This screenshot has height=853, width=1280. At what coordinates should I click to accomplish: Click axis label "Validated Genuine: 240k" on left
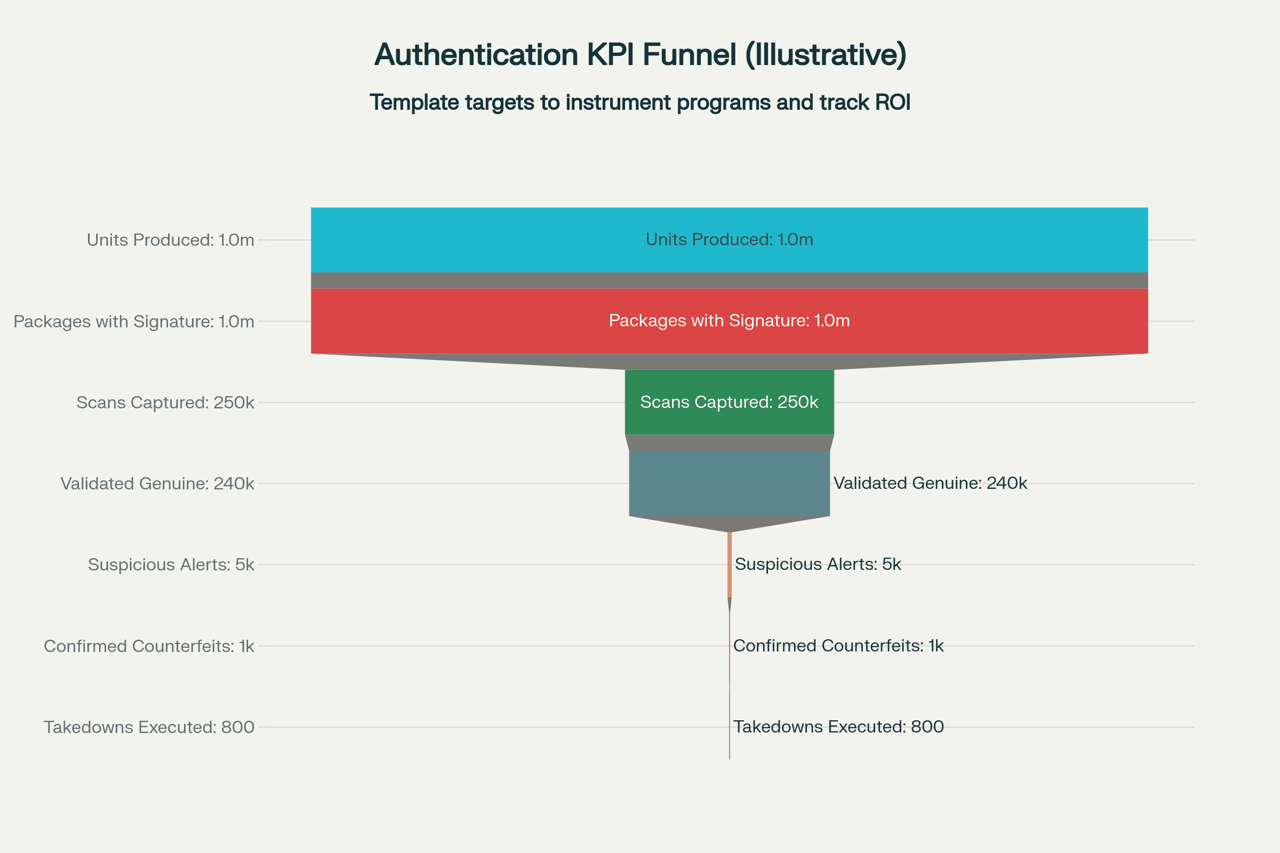point(157,484)
